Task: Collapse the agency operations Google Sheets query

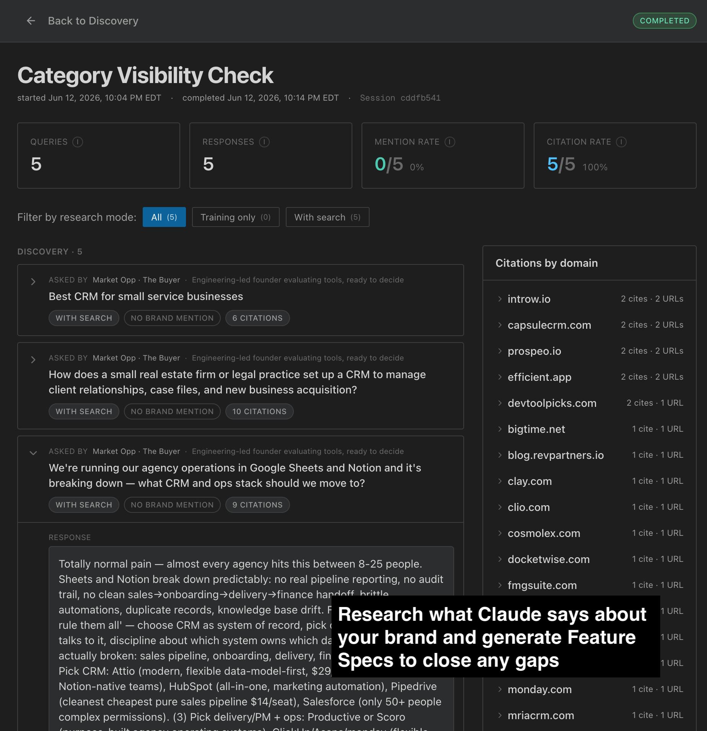Action: tap(33, 454)
